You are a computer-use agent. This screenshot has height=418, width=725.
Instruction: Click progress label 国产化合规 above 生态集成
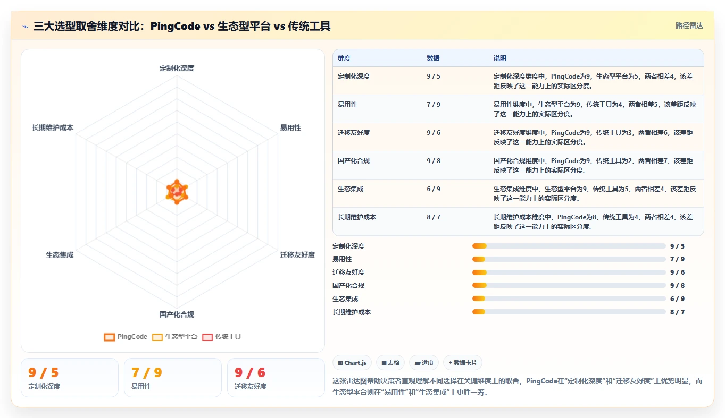(x=348, y=286)
